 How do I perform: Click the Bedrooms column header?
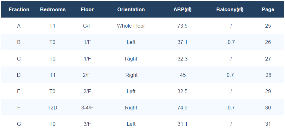(53, 10)
